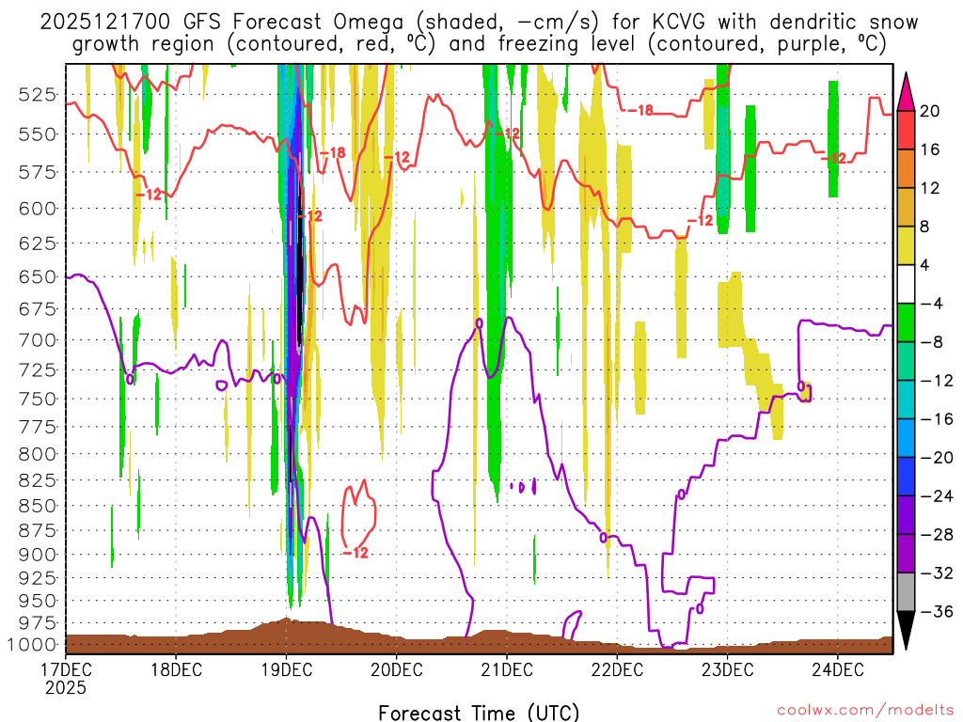Click the red 16–20 colorbar swatch
Screen dimensions: 963x722
tap(906, 130)
